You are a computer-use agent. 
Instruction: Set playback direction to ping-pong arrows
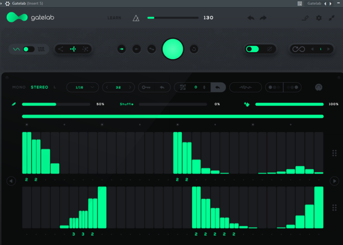152,49
